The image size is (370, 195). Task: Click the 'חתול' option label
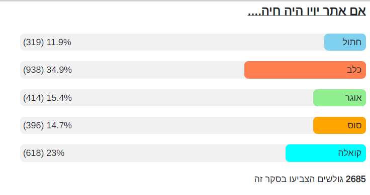(x=352, y=42)
